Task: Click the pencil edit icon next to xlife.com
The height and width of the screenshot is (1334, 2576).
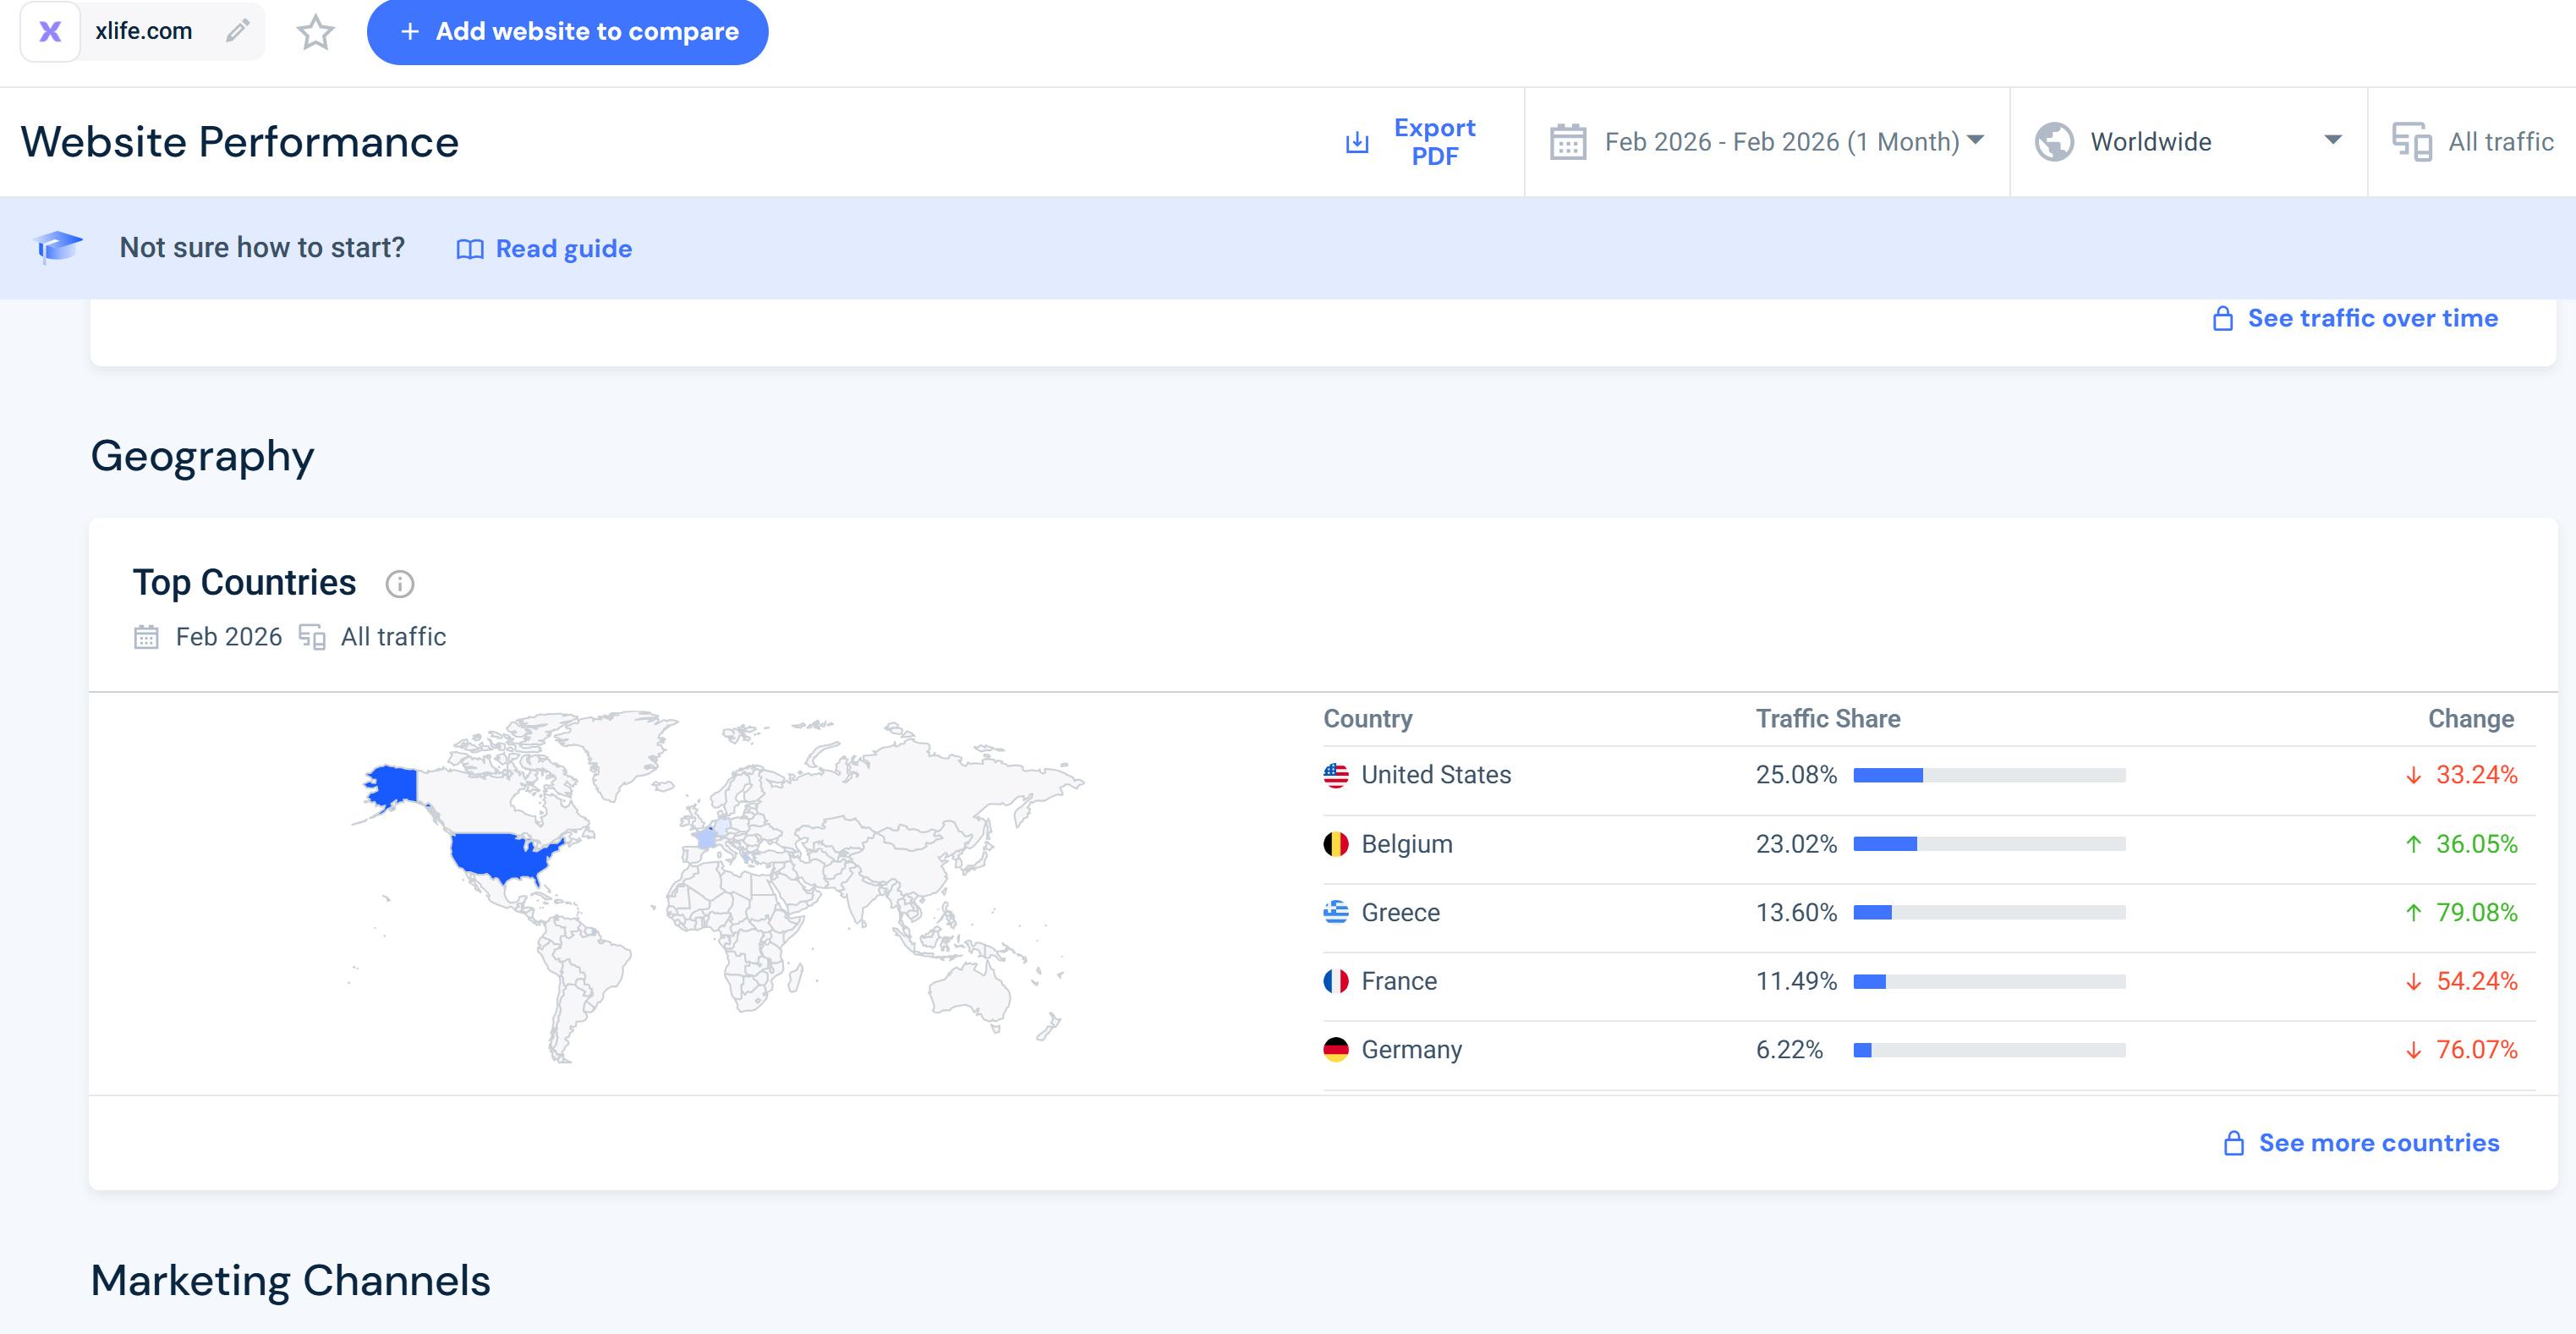Action: pos(237,31)
